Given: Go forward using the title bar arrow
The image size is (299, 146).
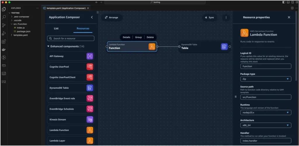Looking at the screenshot, I should pos(101,2).
